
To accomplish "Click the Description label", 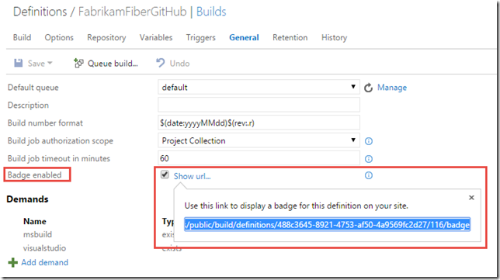I will (x=28, y=105).
